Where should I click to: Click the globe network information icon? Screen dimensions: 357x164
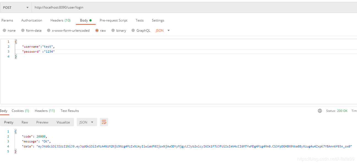point(320,111)
